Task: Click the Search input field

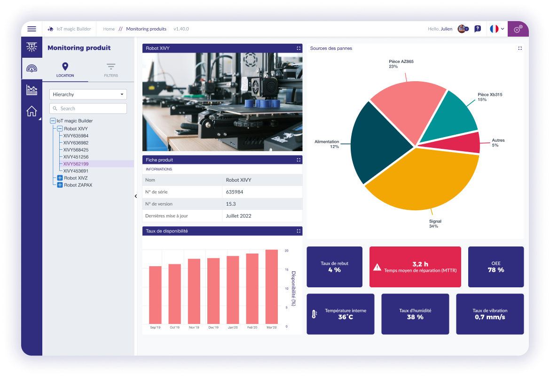Action: click(x=88, y=108)
